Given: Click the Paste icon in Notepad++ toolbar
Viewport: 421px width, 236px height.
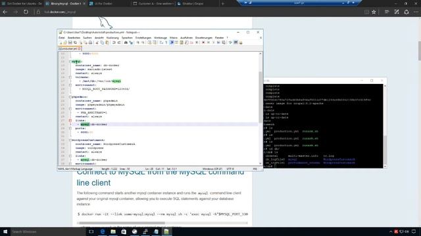Looking at the screenshot, I should pyautogui.click(x=107, y=43).
